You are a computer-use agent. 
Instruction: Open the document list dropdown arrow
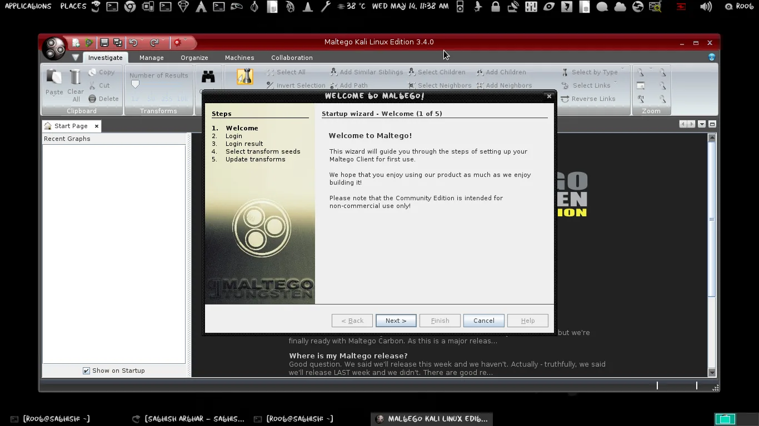(702, 124)
